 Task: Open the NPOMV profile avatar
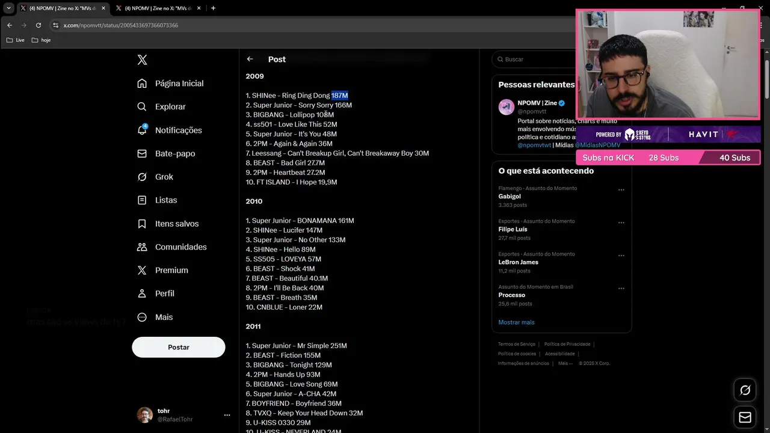click(507, 107)
